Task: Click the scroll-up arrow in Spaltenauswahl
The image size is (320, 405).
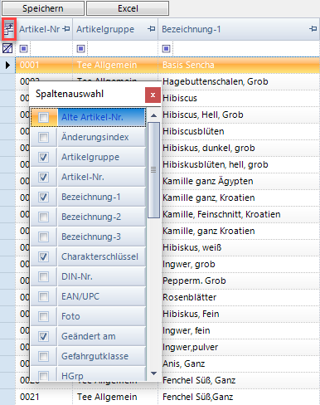Action: [153, 115]
